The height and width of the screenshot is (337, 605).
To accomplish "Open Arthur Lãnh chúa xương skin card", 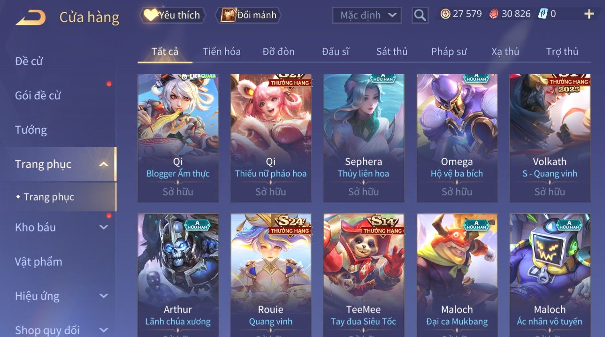I will (178, 275).
